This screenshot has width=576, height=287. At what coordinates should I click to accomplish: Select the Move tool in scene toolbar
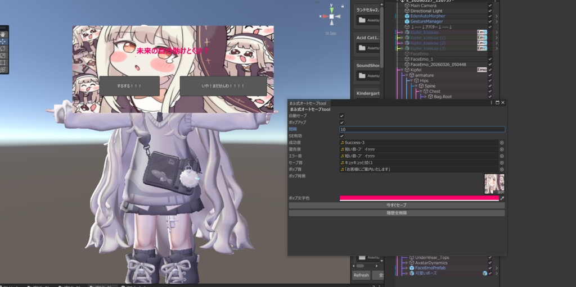[3, 42]
